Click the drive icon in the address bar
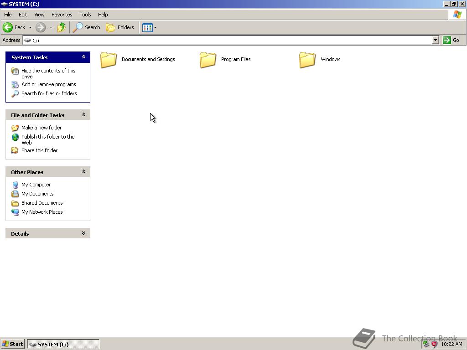The height and width of the screenshot is (350, 467). coord(27,40)
